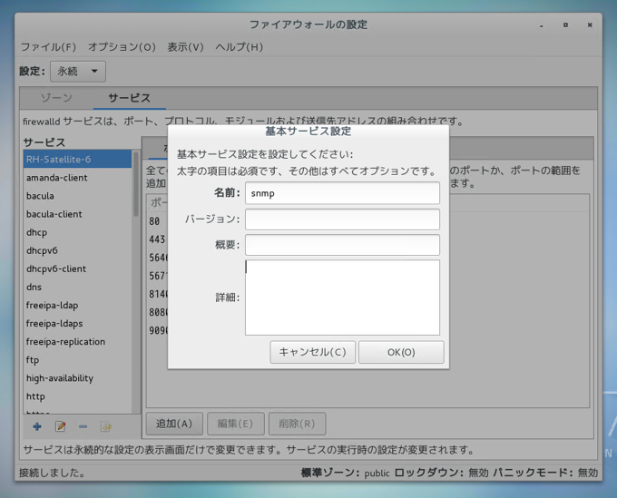Select bacula-client in service list
The image size is (617, 498).
(x=77, y=214)
